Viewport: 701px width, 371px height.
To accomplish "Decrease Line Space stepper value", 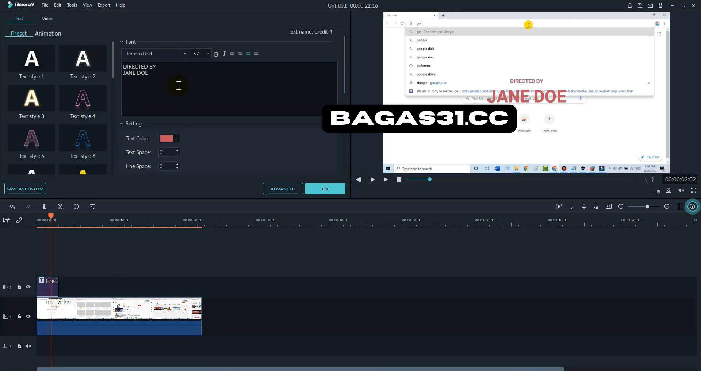I will [177, 168].
